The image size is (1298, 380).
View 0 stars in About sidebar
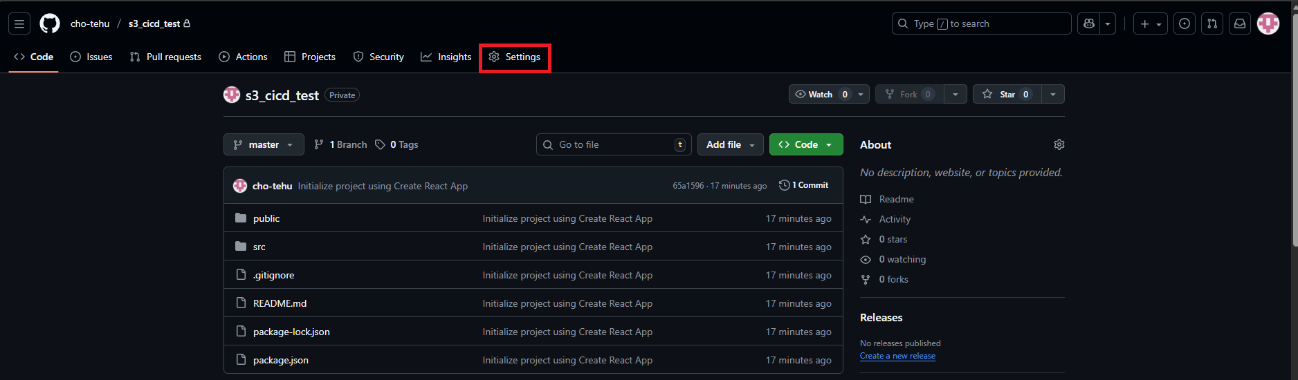click(x=884, y=239)
